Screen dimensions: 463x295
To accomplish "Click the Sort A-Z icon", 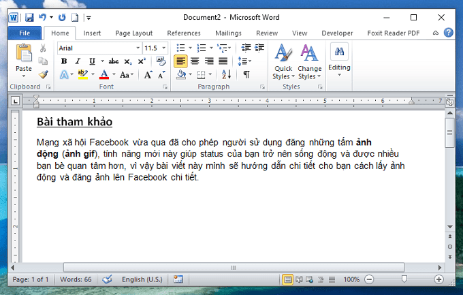I will click(x=226, y=74).
